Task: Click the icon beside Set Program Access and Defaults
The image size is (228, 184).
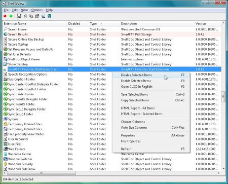Action: [6, 49]
